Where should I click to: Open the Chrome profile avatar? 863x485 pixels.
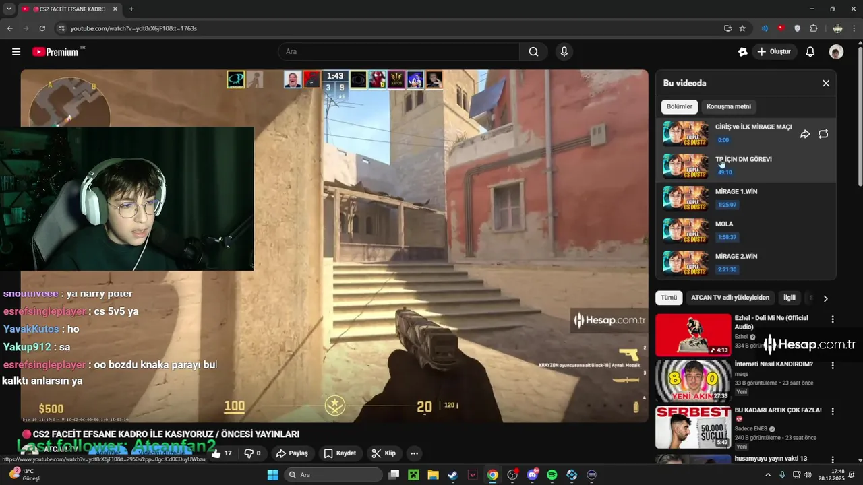[x=837, y=28]
